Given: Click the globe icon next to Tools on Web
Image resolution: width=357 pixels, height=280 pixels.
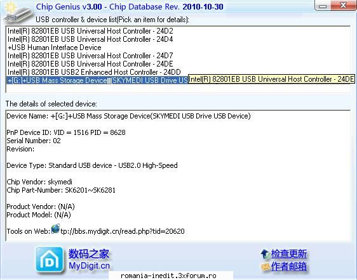Looking at the screenshot, I should click(x=55, y=229).
